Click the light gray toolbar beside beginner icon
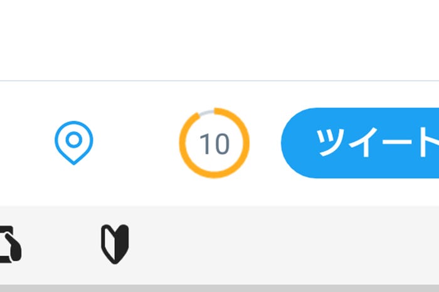Viewport: 439px width, 292px height. (x=282, y=244)
